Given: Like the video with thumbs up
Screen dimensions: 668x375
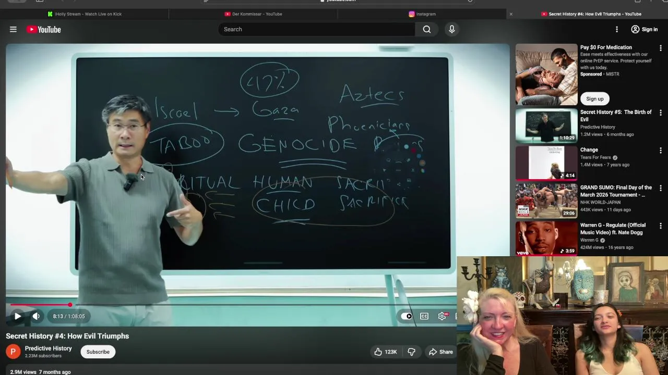Looking at the screenshot, I should [x=385, y=352].
